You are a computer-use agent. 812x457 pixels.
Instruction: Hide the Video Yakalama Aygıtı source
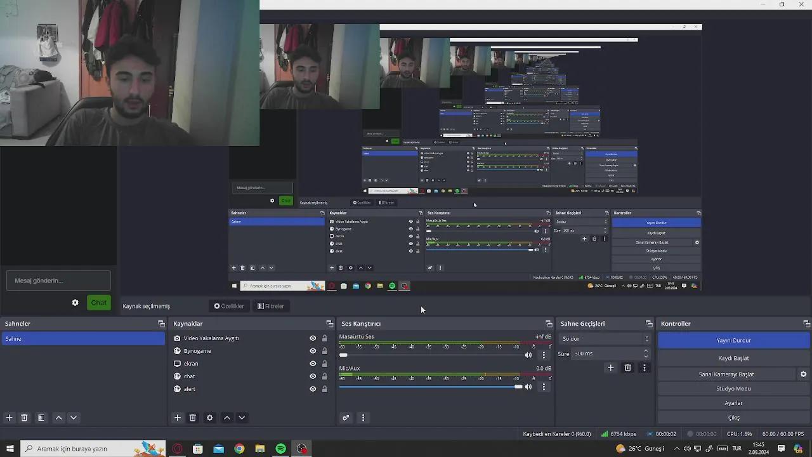(313, 338)
